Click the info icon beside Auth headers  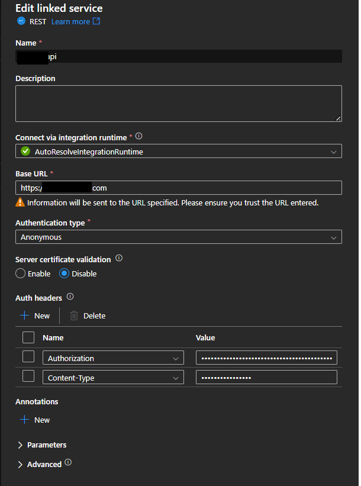69,297
